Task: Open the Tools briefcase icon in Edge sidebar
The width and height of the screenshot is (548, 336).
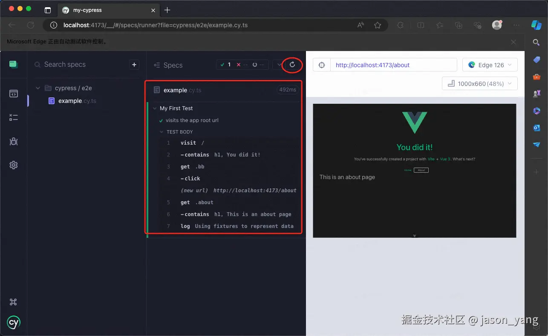Action: click(536, 77)
